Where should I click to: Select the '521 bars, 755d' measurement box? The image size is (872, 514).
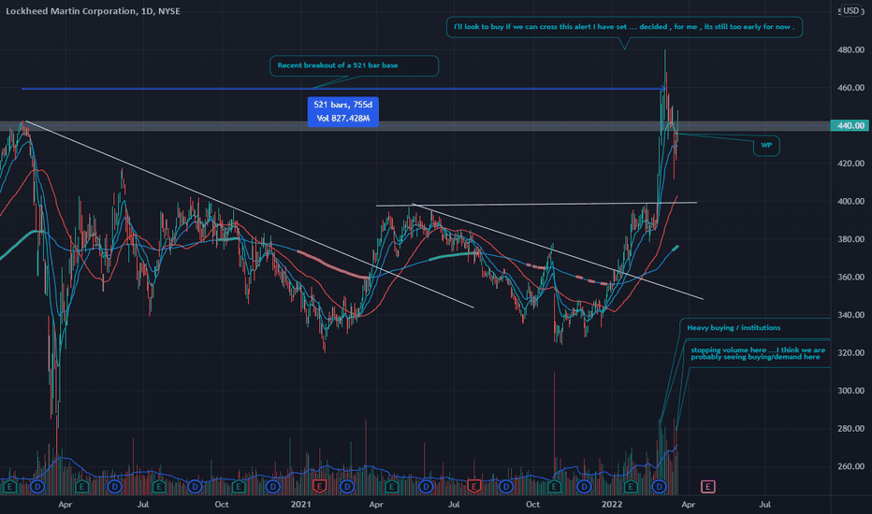(x=342, y=112)
